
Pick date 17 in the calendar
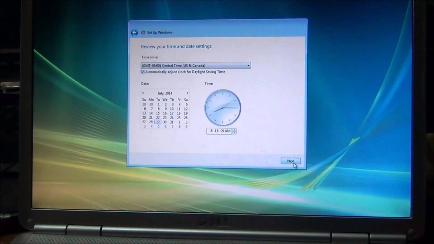172,113
